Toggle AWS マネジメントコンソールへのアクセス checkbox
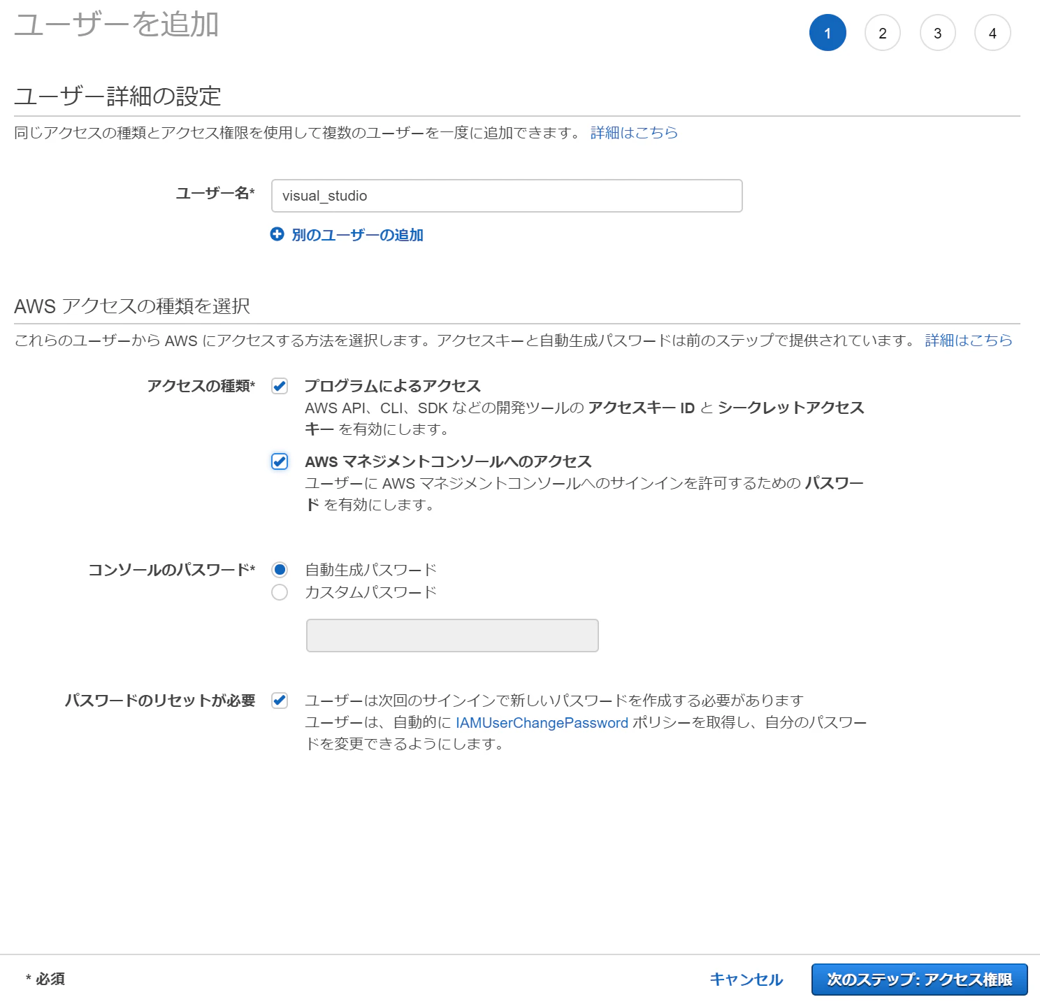1040x1004 pixels. click(x=280, y=461)
